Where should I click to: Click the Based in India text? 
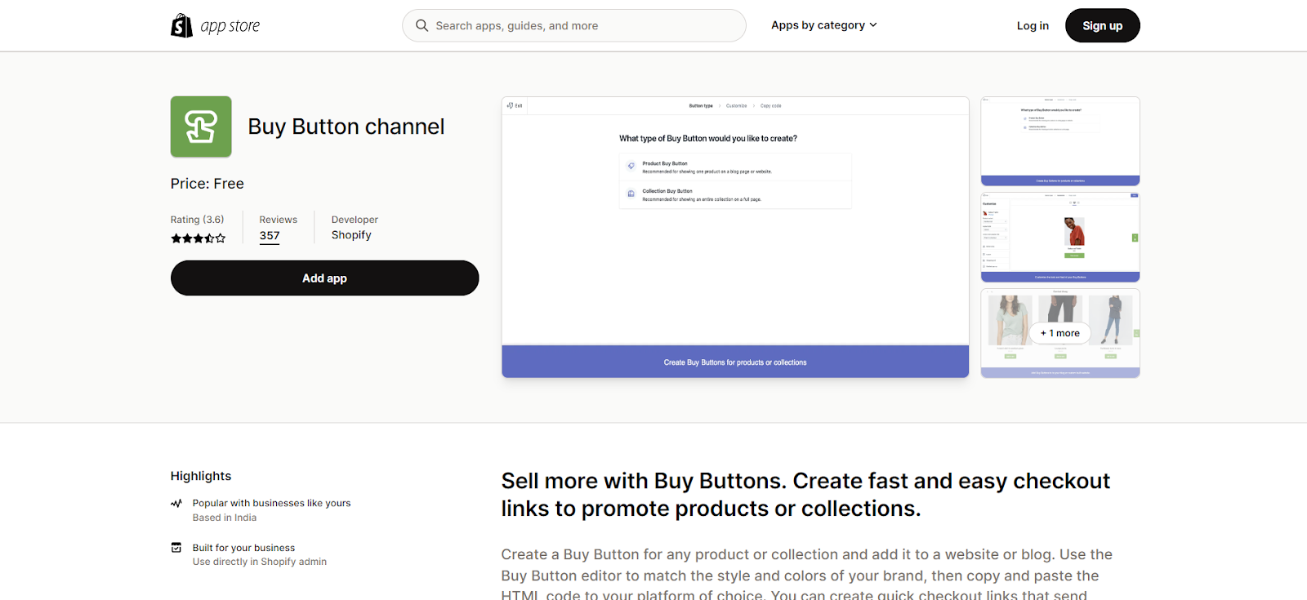(x=225, y=518)
